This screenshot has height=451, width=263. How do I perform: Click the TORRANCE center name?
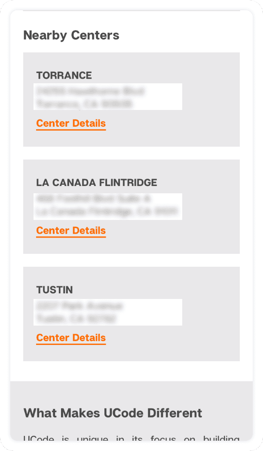tap(64, 76)
